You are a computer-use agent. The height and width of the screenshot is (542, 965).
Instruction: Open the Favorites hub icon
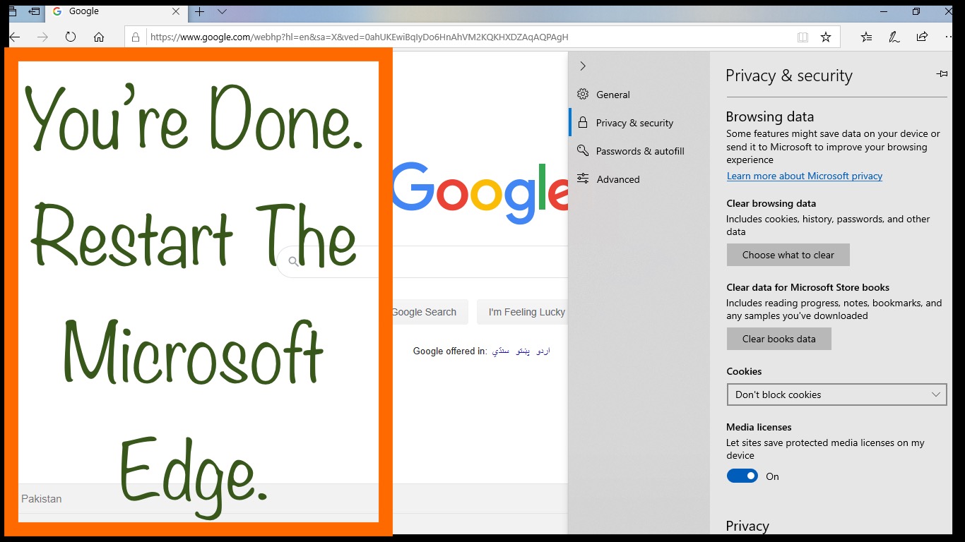click(x=867, y=37)
